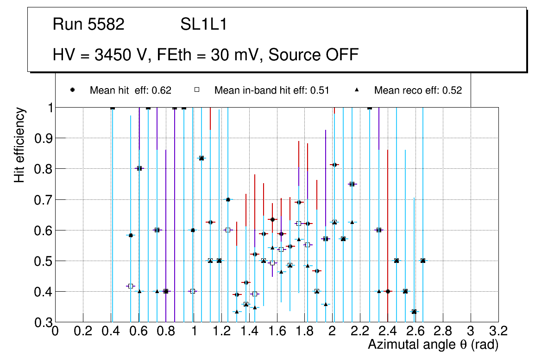Select the 'Hit efficiency' y-axis title
554x358 pixels.
(x=19, y=145)
